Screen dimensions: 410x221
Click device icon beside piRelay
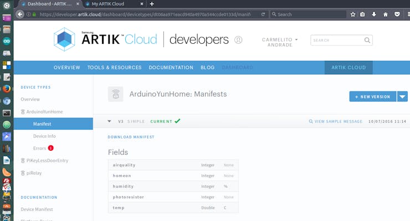click(x=23, y=173)
